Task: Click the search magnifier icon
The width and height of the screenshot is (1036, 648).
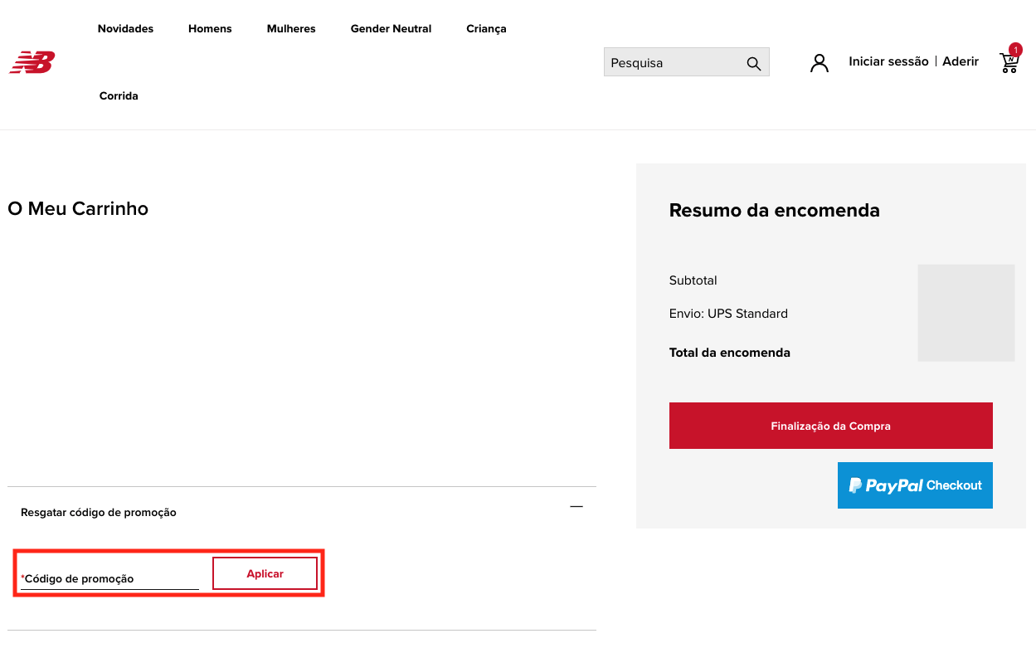Action: coord(753,63)
